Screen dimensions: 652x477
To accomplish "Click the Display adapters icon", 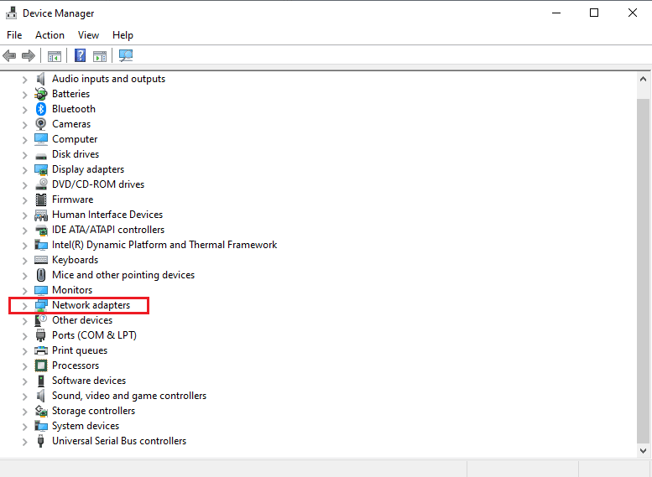I will click(x=41, y=169).
